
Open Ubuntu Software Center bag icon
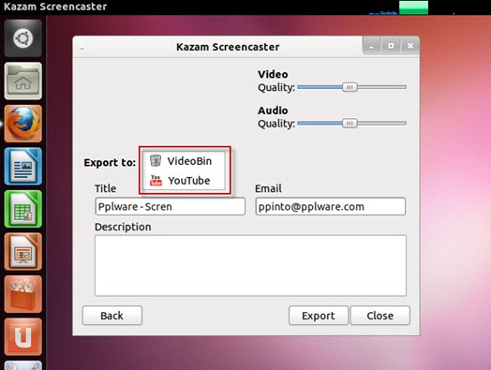point(23,294)
